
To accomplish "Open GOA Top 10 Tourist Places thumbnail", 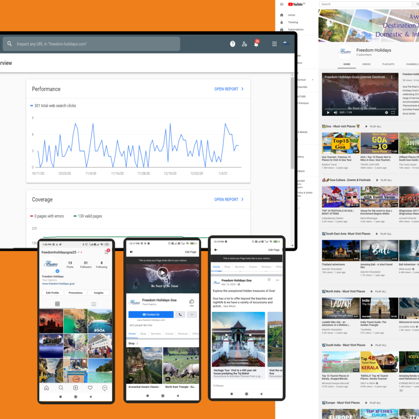I will coord(379,143).
